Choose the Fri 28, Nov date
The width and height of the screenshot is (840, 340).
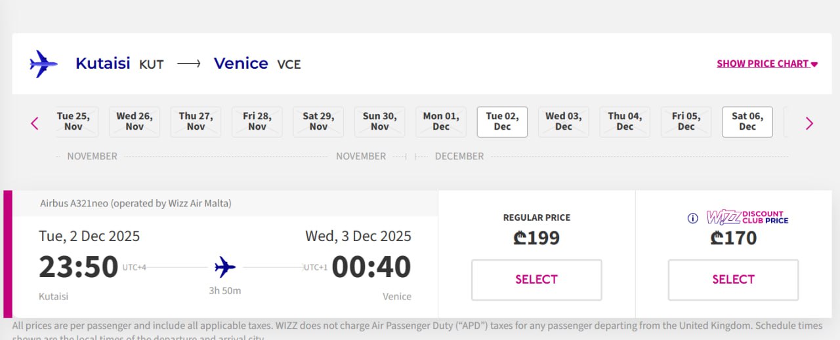pos(257,122)
